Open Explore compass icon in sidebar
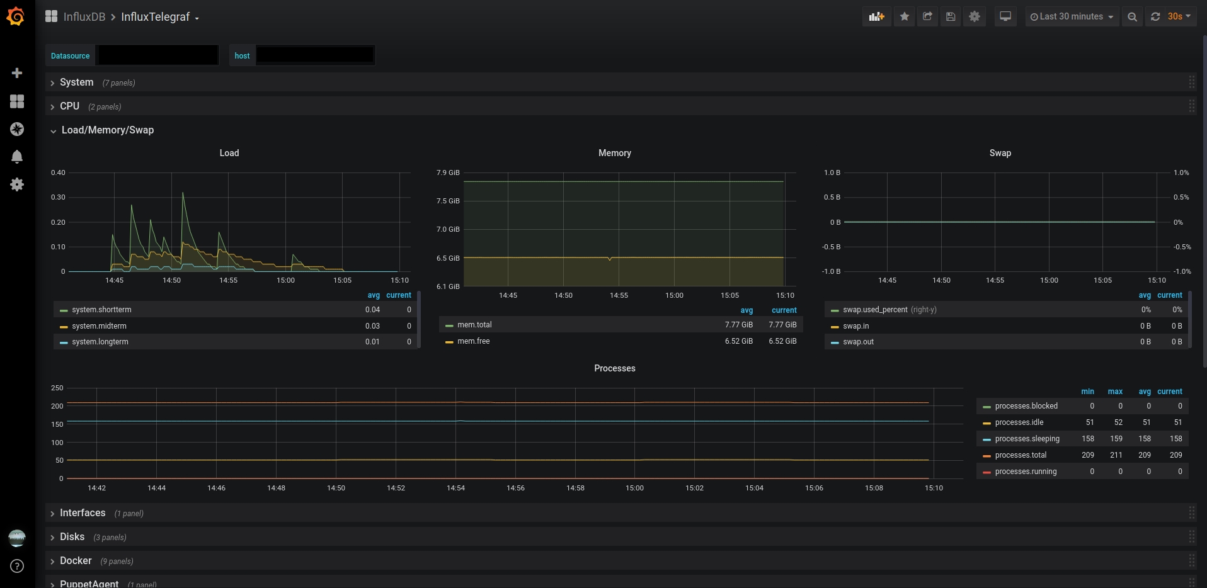Image resolution: width=1207 pixels, height=588 pixels. pos(17,129)
